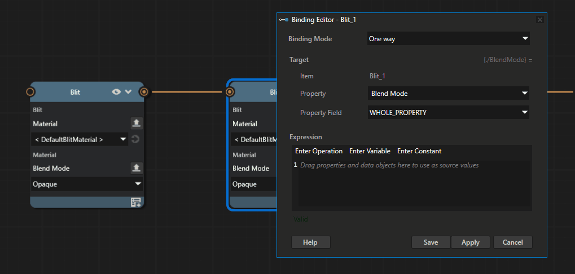
Task: Close the Binding Editor dialog
Action: coord(539,20)
